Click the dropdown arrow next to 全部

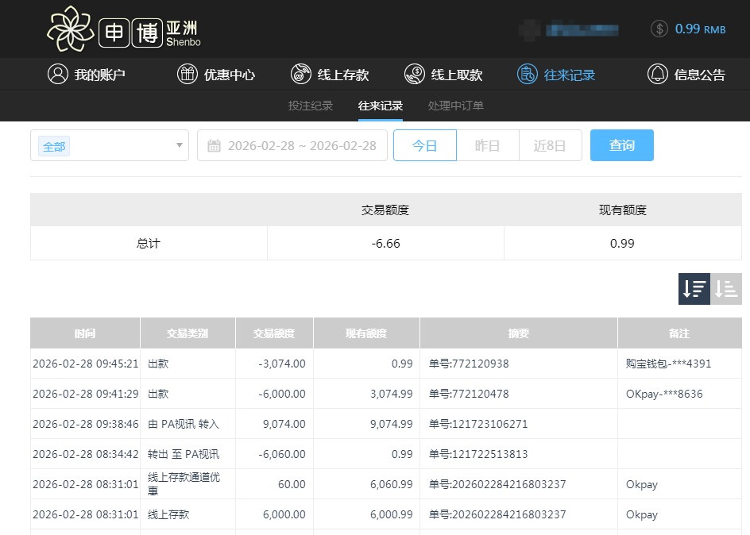click(x=179, y=144)
